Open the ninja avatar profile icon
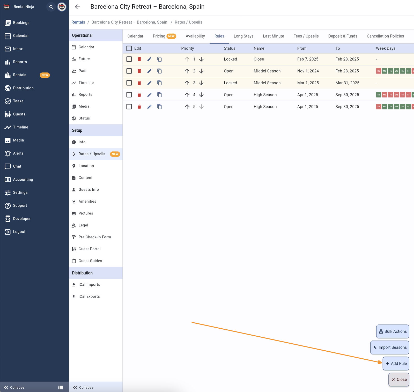The image size is (414, 392). pyautogui.click(x=62, y=7)
